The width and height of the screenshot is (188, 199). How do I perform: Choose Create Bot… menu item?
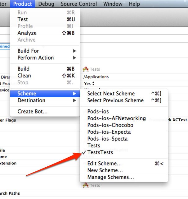pyautogui.click(x=45, y=111)
